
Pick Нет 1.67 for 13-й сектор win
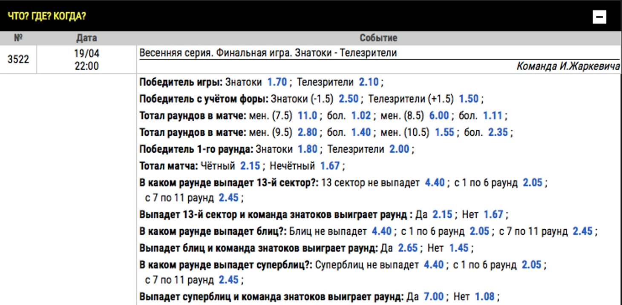click(x=493, y=214)
